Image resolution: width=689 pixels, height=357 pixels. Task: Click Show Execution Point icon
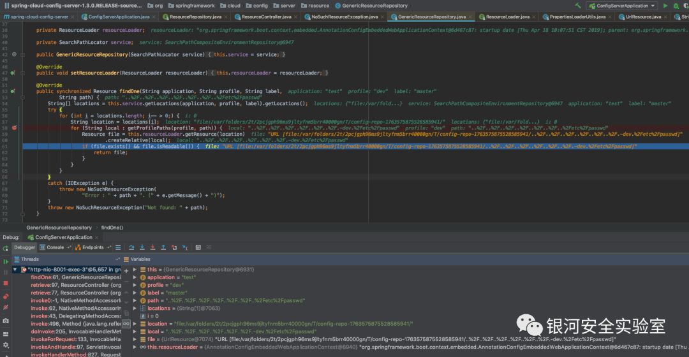tap(118, 247)
